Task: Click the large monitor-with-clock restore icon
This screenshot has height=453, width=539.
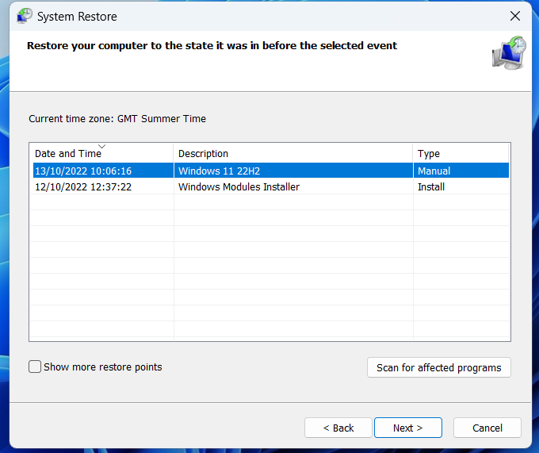Action: tap(509, 53)
